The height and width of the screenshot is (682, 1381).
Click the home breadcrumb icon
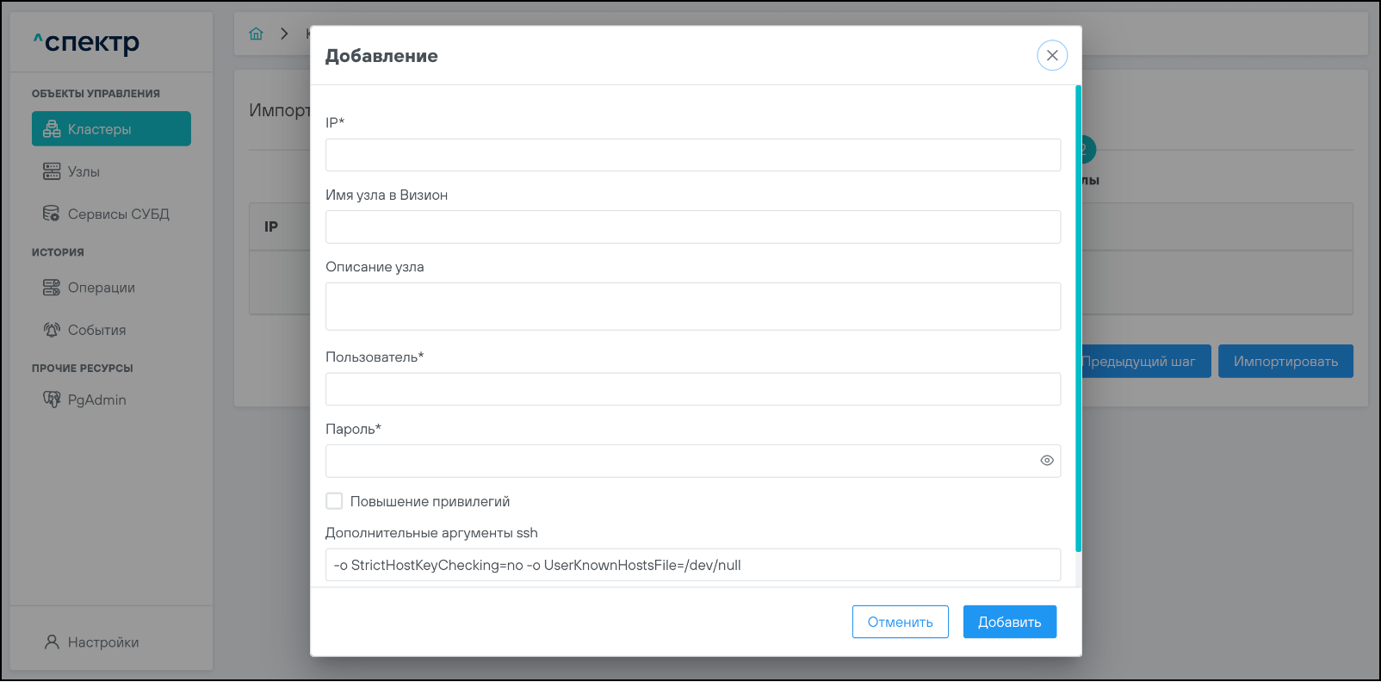256,34
